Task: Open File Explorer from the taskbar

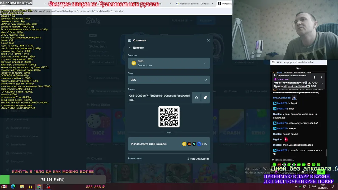Action: [x=22, y=187]
